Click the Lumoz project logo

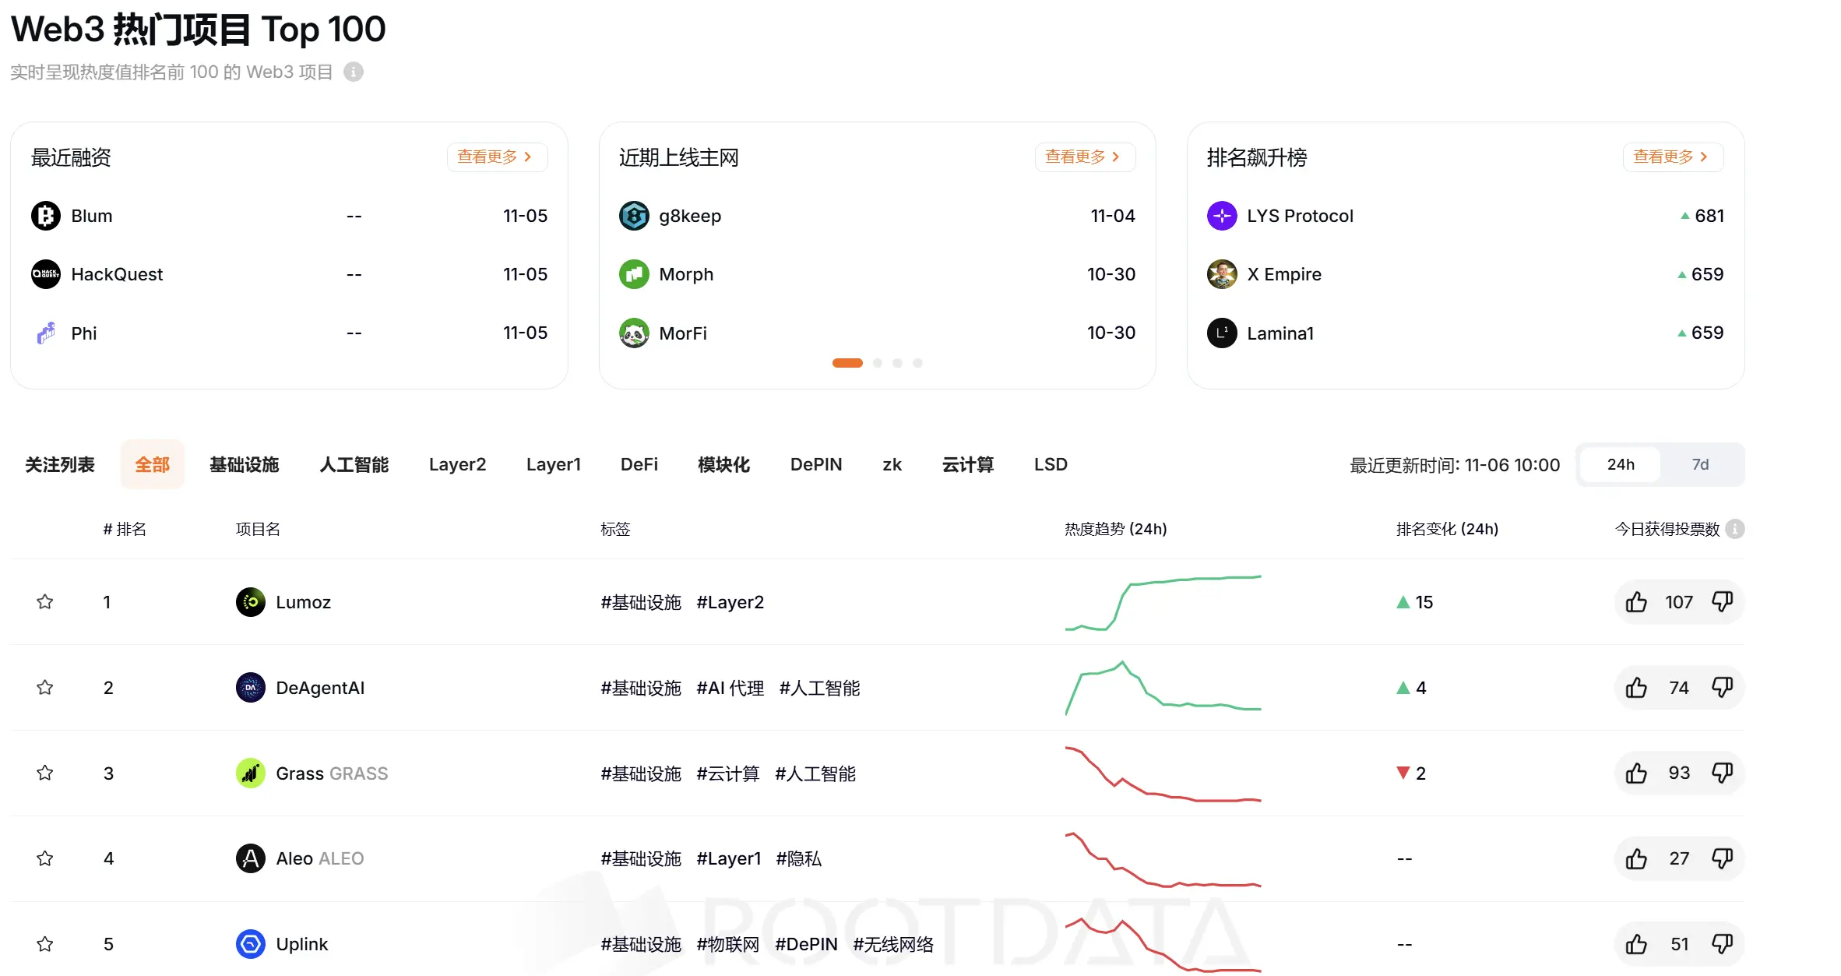249,601
